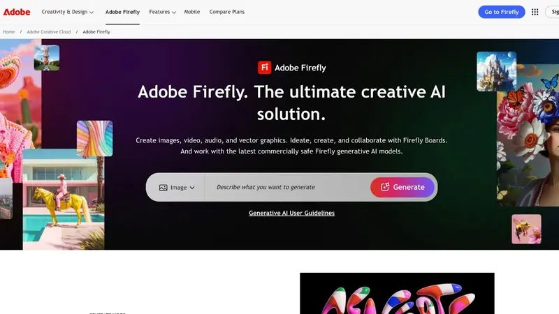Open the Generative AI User Guidelines link
559x314 pixels.
(291, 213)
